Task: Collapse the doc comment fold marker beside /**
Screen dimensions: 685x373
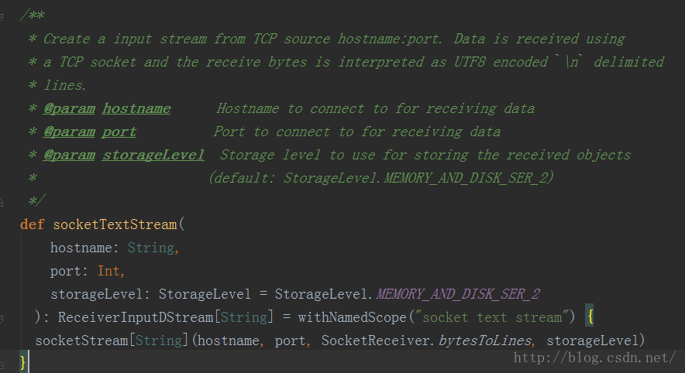Action: click(x=2, y=18)
